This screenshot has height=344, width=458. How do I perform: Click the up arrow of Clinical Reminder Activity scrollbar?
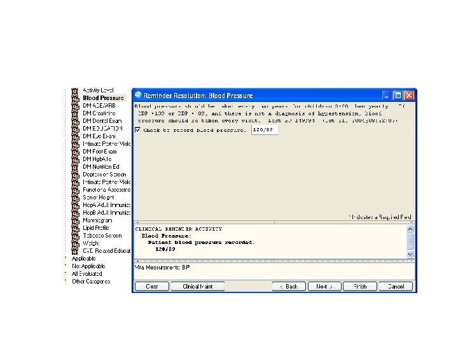coord(410,229)
